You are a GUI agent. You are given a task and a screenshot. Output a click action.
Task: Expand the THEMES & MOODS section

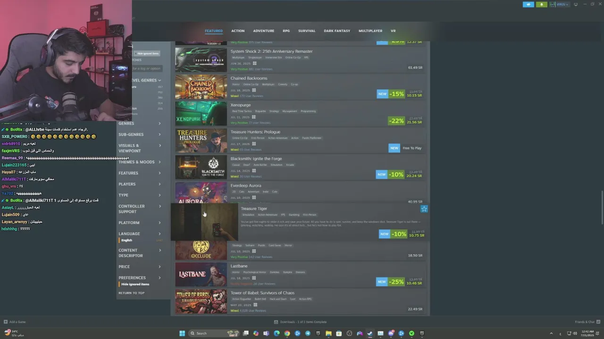[139, 162]
